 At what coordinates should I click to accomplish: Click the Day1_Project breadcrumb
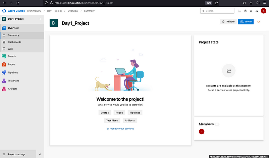click(54, 11)
